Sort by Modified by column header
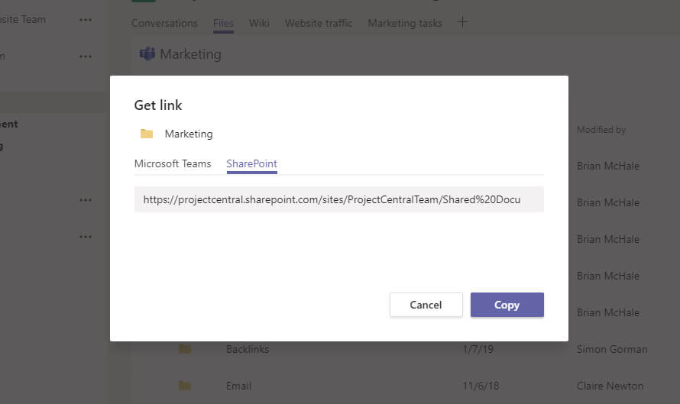The width and height of the screenshot is (680, 404). (x=601, y=130)
